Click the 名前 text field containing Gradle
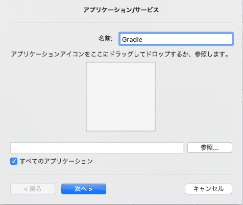243x205 pixels. point(176,39)
